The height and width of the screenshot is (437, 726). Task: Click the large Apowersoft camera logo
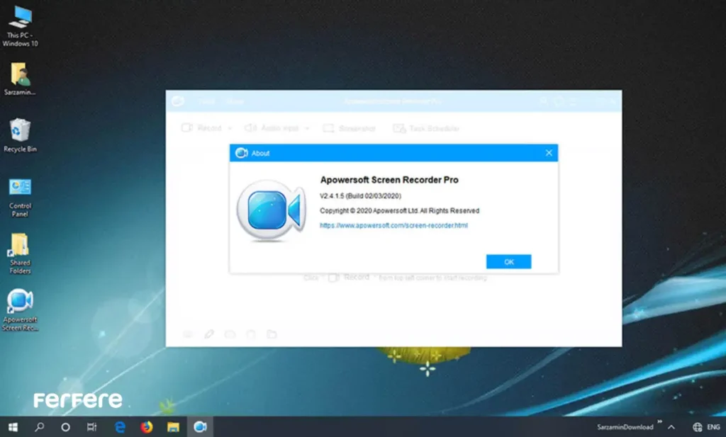click(272, 210)
